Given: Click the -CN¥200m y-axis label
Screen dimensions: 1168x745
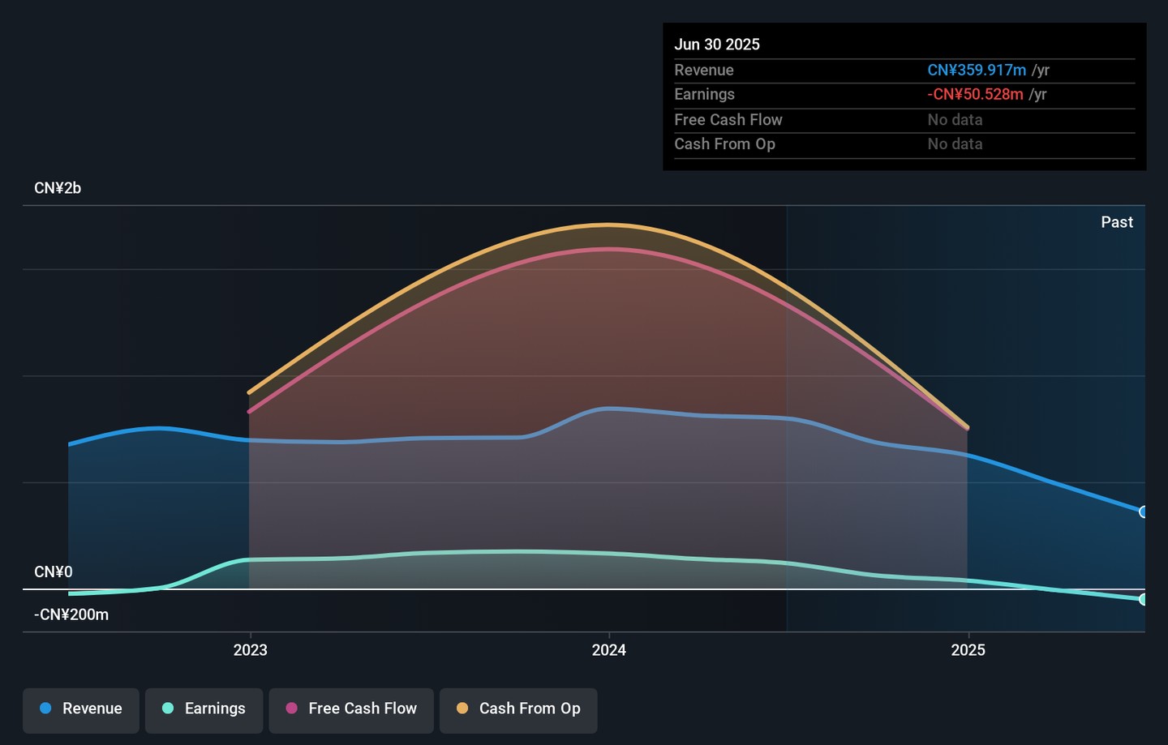Looking at the screenshot, I should (71, 614).
